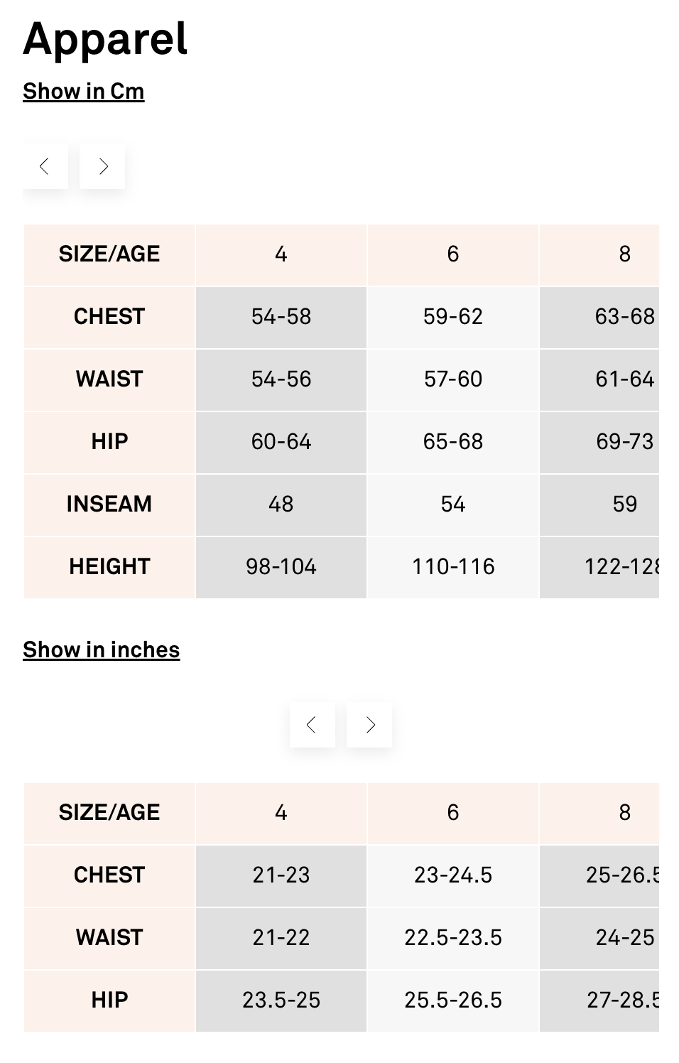Viewport: 679px width, 1063px height.
Task: Select the 22.5-23.5 waist cell
Action: (x=453, y=938)
